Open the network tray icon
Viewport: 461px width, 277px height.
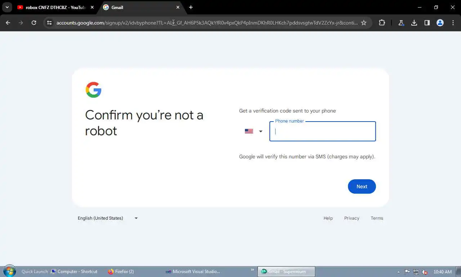coord(416,272)
